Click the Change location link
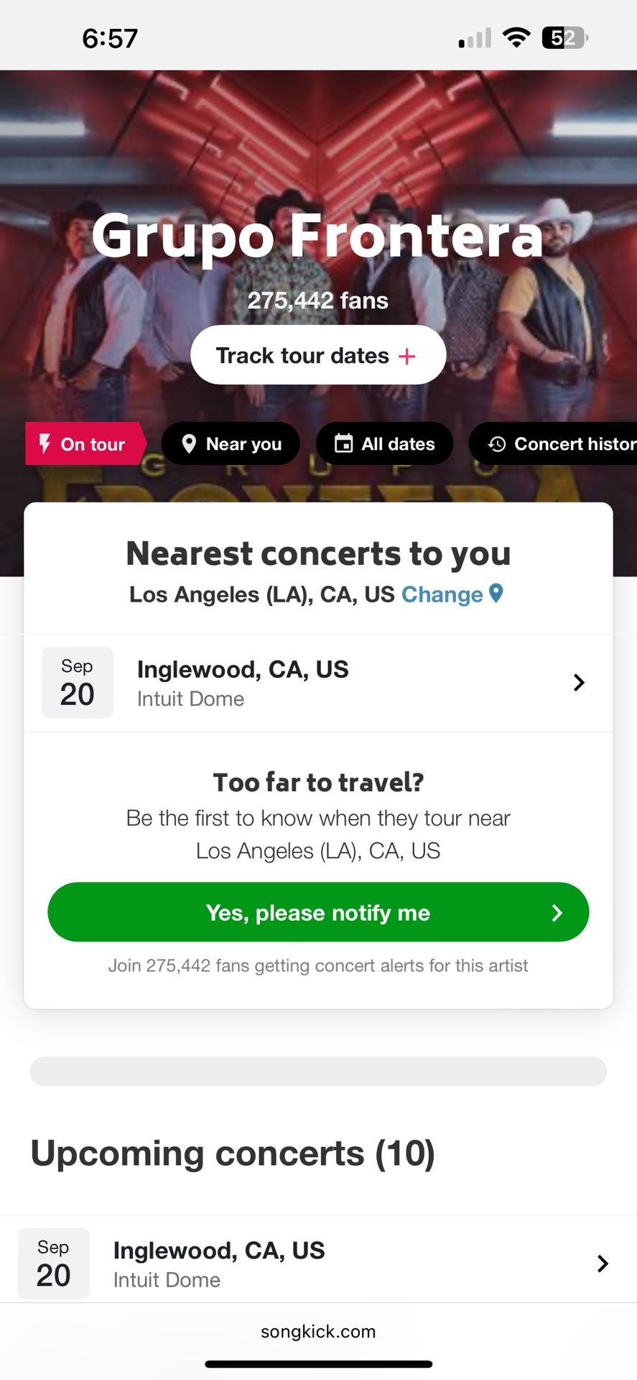Image resolution: width=637 pixels, height=1380 pixels. click(x=442, y=594)
